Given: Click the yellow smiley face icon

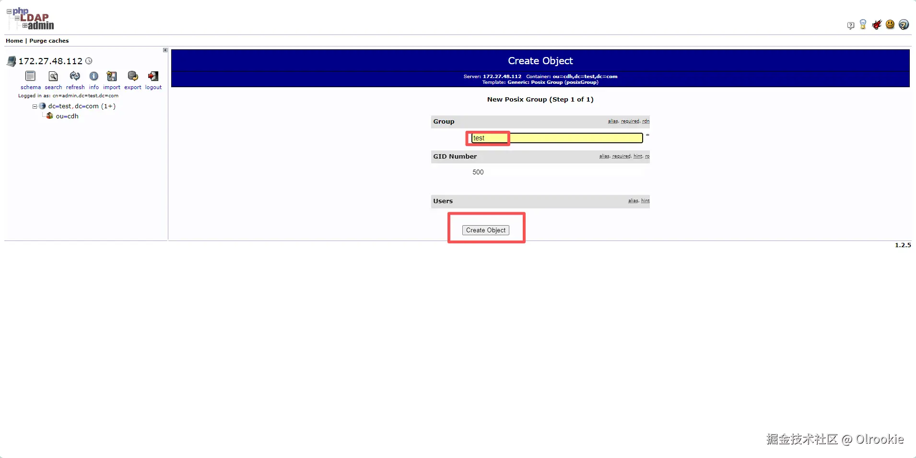Looking at the screenshot, I should [890, 24].
